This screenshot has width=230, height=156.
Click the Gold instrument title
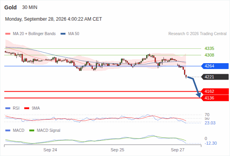(x=11, y=7)
